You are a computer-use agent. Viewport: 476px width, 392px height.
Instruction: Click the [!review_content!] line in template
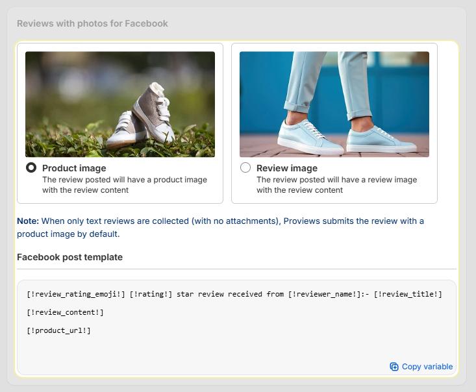click(65, 312)
